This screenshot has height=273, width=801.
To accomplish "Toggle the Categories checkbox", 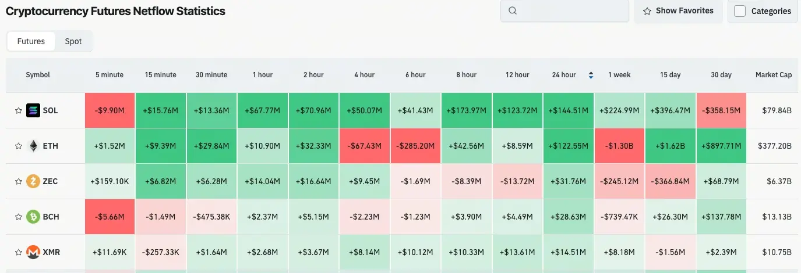I will click(x=740, y=11).
